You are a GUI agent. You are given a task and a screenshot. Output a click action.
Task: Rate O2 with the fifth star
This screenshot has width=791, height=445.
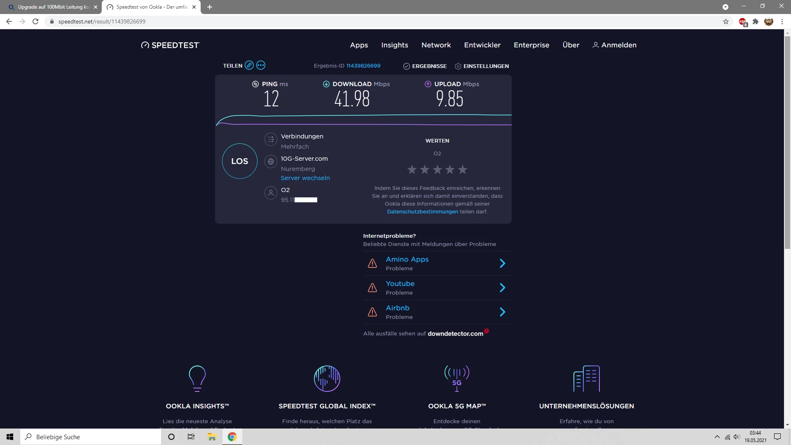pyautogui.click(x=463, y=169)
